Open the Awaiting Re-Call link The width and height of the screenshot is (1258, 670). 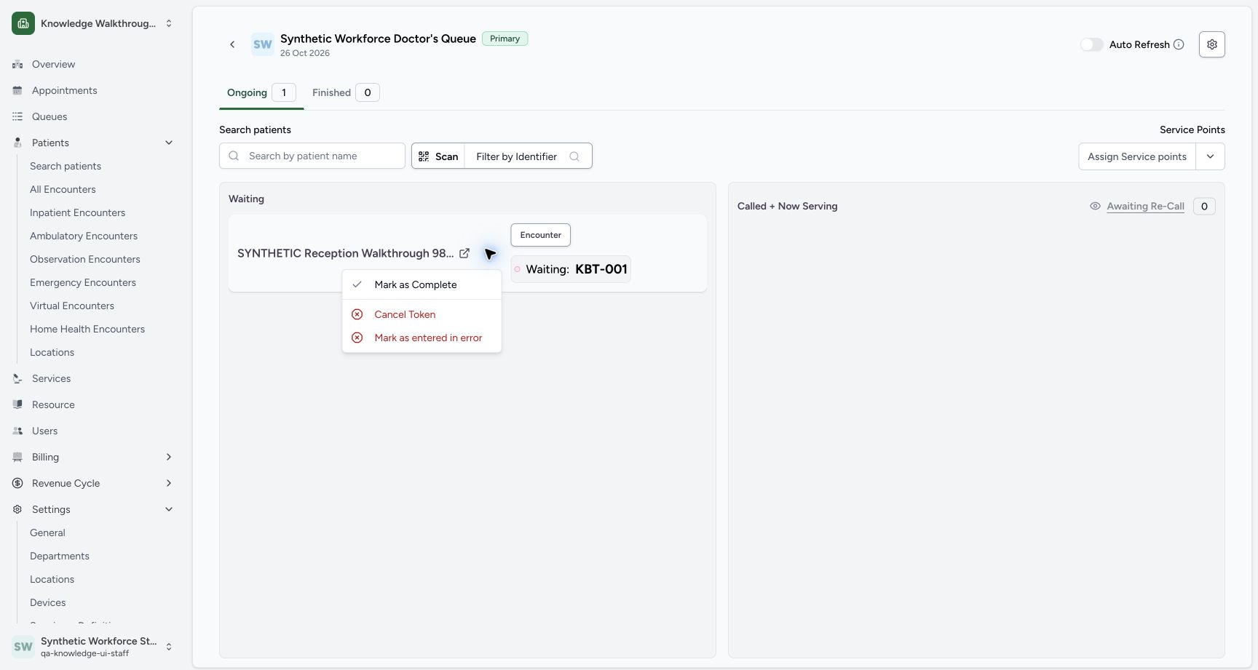click(1145, 206)
